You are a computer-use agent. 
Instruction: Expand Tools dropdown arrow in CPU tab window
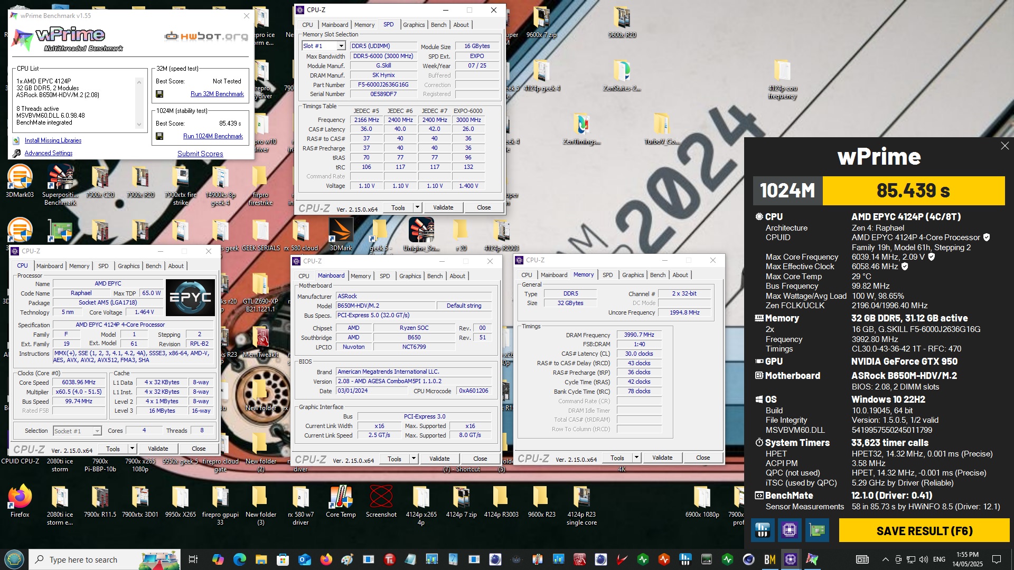coord(132,449)
